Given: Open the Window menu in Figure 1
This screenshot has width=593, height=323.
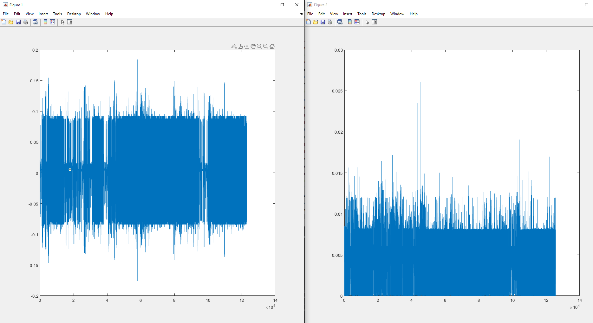Looking at the screenshot, I should tap(93, 14).
